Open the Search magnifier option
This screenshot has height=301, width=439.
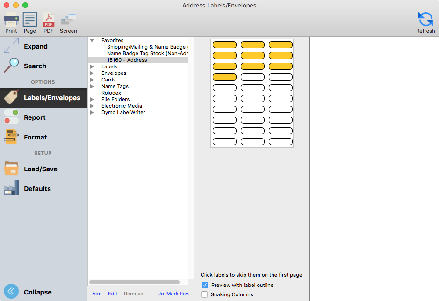pyautogui.click(x=11, y=66)
